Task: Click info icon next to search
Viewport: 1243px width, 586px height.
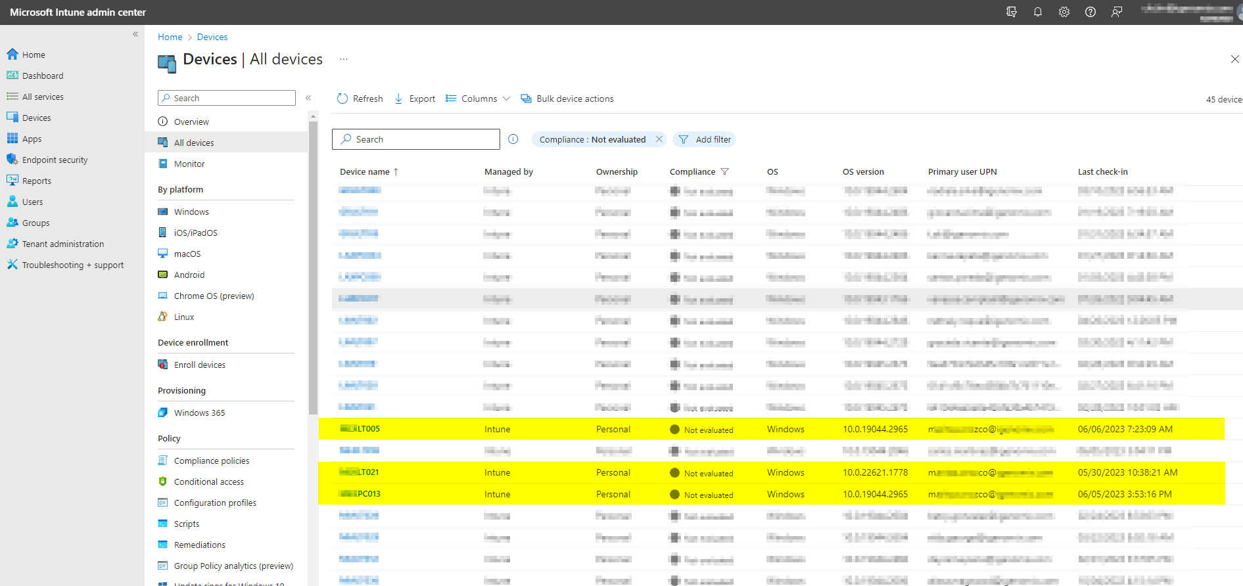Action: 513,139
